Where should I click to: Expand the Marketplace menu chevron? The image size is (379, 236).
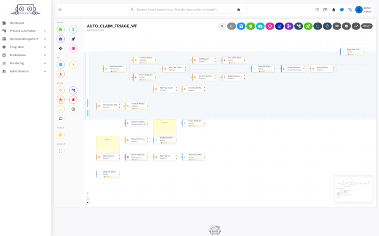(x=45, y=55)
